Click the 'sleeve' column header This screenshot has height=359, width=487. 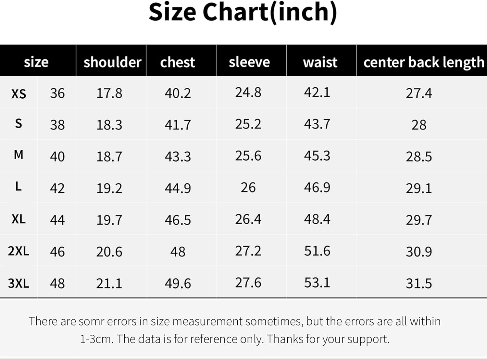coord(249,62)
